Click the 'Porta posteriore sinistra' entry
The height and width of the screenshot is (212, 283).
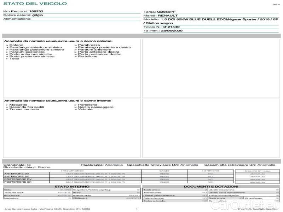(x=32, y=56)
